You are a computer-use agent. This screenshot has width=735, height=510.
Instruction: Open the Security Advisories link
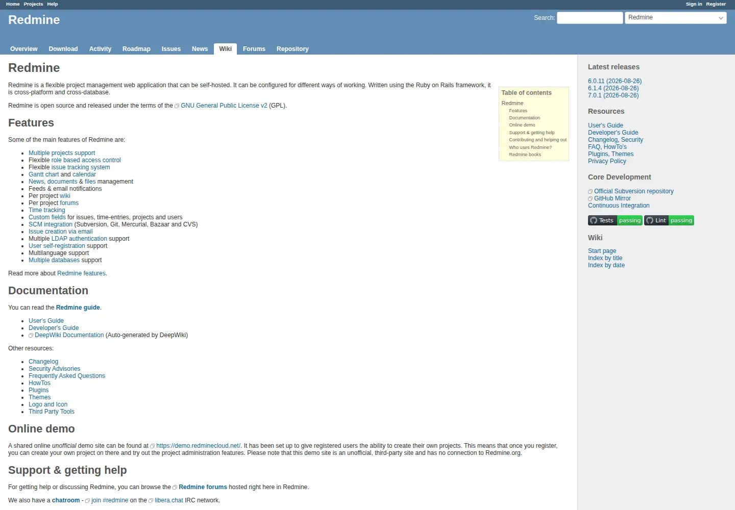pyautogui.click(x=54, y=369)
